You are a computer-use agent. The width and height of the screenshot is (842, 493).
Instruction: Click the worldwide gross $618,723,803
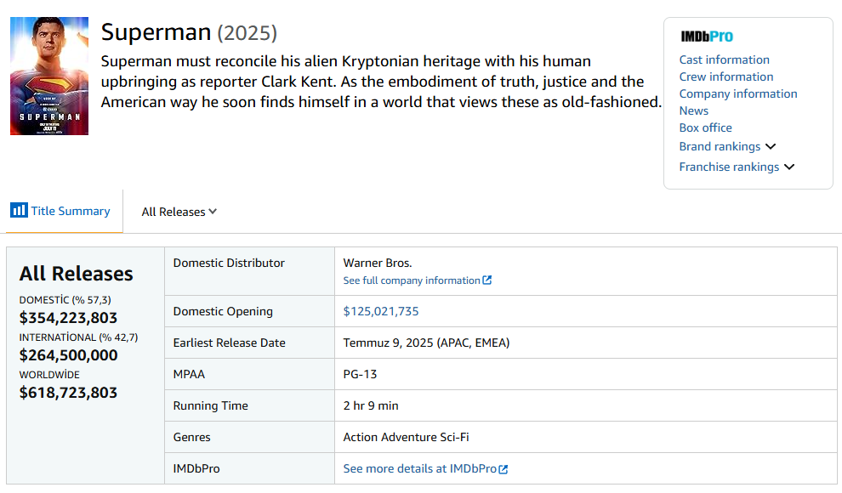pyautogui.click(x=68, y=393)
